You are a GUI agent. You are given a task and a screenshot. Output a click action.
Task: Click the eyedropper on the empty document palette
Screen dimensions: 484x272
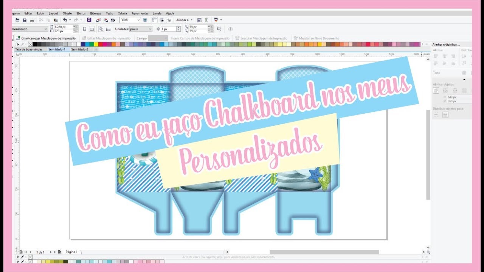[22, 257]
